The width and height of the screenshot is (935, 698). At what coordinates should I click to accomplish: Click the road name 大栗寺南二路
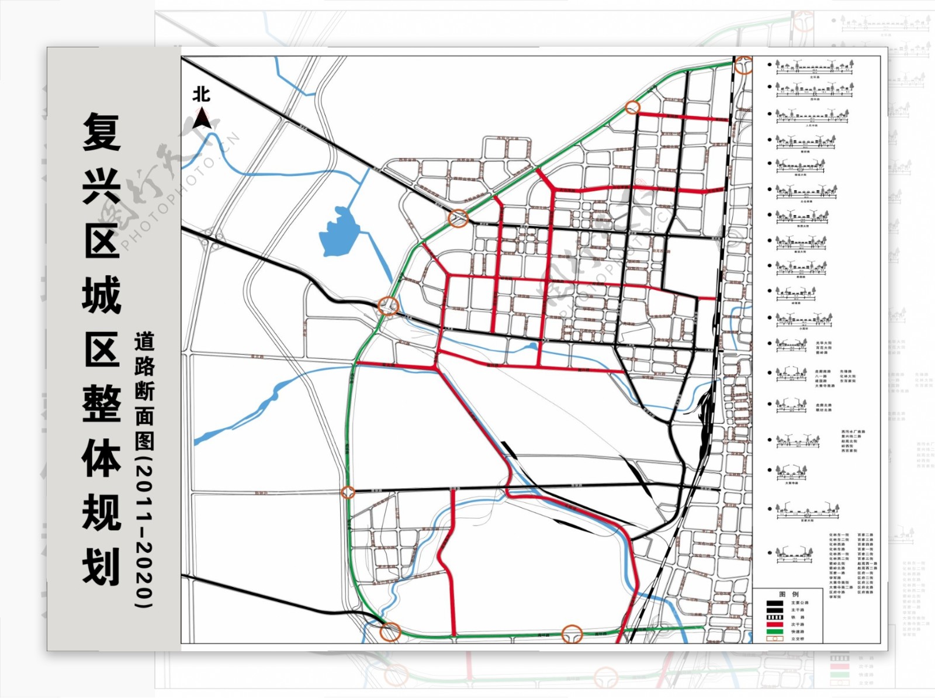click(841, 587)
